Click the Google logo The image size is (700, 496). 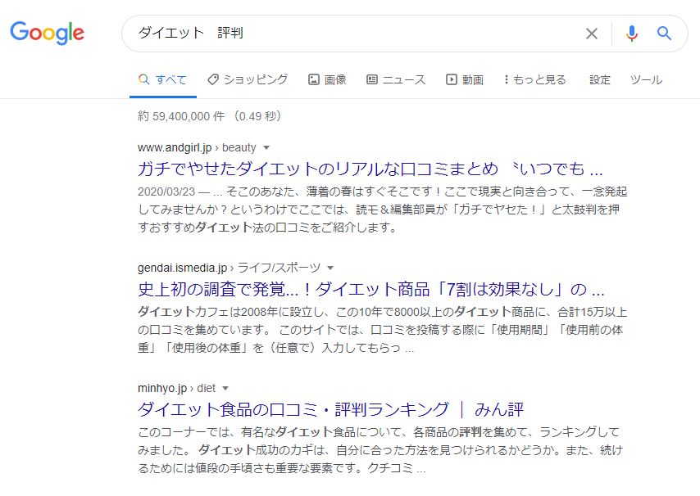point(47,33)
